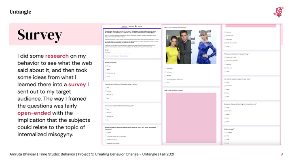Pick 'Probably not' for heard of the term
This screenshot has width=292, height=164.
[x=109, y=95]
